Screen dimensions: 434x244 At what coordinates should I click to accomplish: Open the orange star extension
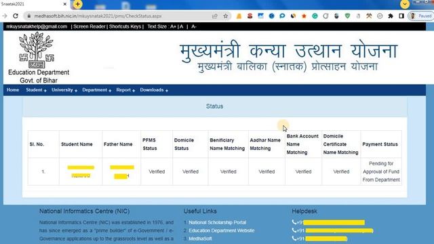tap(304, 16)
